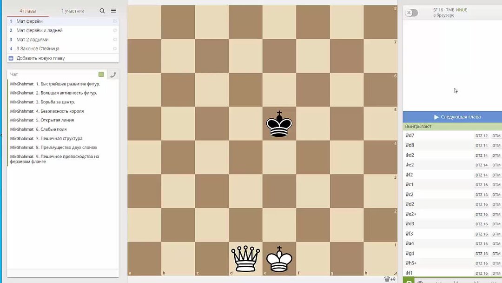Click the chat message input field
This screenshot has height=283, width=502.
pos(63,273)
